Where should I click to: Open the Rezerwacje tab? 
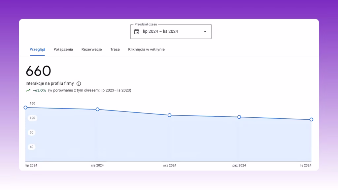click(x=92, y=49)
